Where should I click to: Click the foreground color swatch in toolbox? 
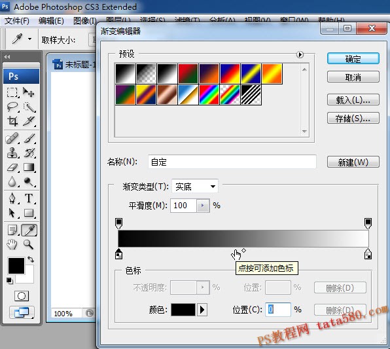16,266
